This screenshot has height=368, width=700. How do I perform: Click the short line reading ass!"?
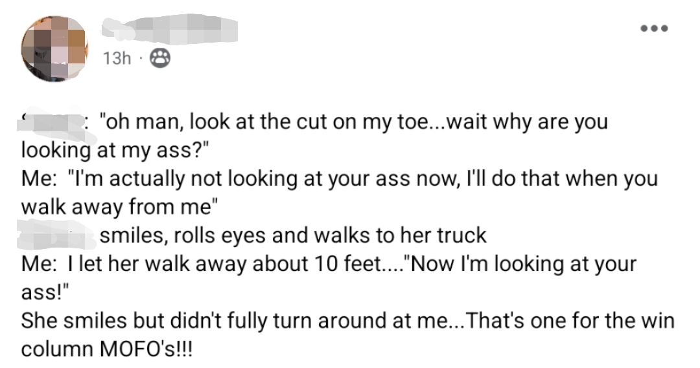(x=45, y=292)
